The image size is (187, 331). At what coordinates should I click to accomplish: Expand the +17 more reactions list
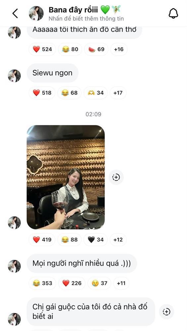(x=118, y=93)
